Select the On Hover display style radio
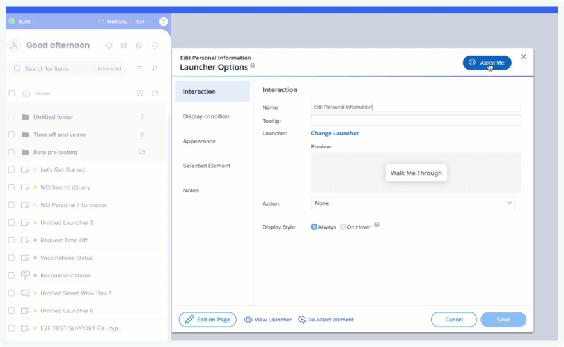The height and width of the screenshot is (347, 564). coord(343,227)
